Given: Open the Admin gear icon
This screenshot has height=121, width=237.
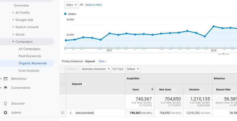Looking at the screenshot, I should pos(5,113).
